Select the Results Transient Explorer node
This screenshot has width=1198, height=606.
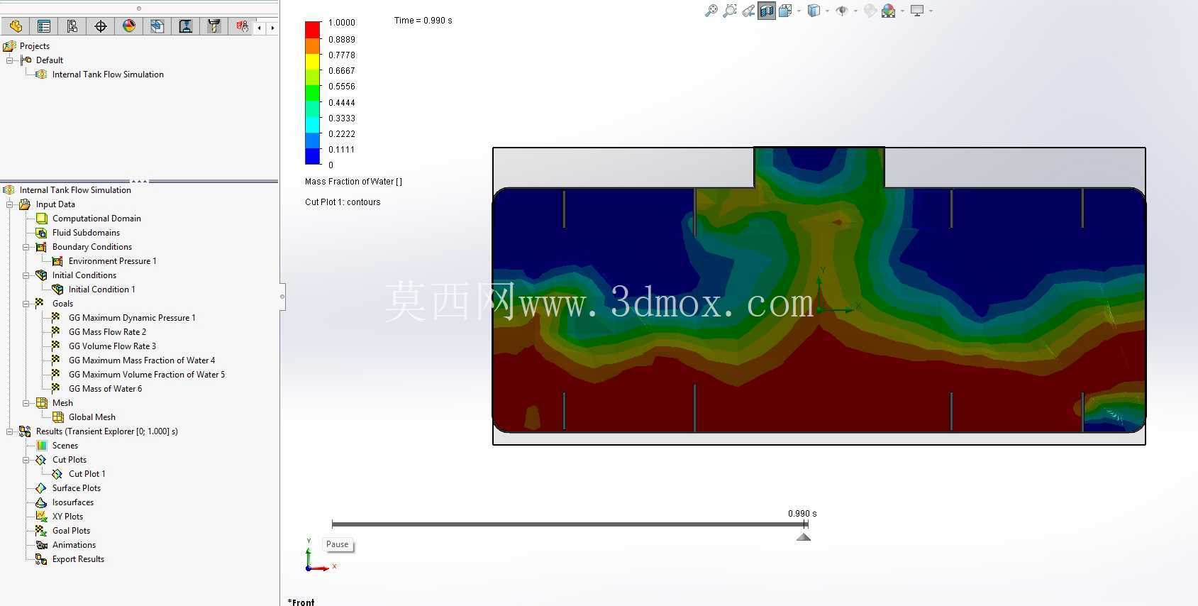click(106, 431)
